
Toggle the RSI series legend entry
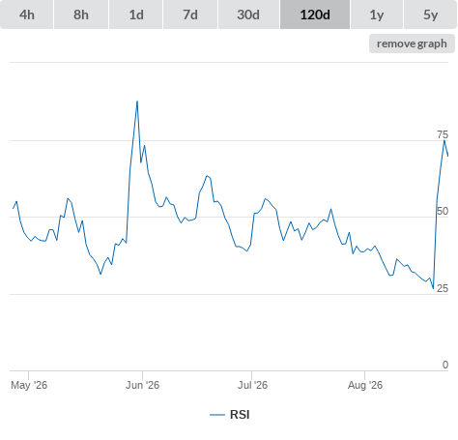coord(230,415)
